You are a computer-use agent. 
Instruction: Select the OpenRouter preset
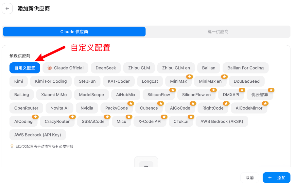click(x=26, y=108)
